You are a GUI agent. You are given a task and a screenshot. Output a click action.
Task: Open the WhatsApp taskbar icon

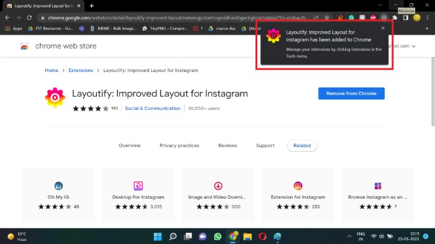pos(217,237)
